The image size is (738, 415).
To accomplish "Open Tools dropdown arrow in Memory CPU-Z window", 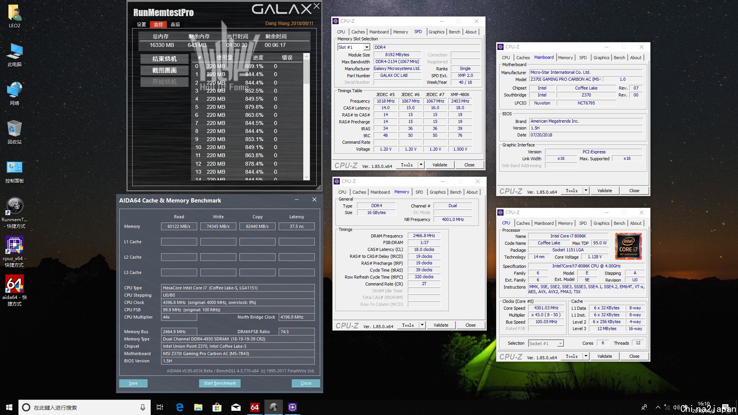I will click(x=422, y=325).
